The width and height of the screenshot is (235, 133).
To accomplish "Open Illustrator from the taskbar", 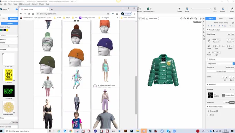I will 125,131.
